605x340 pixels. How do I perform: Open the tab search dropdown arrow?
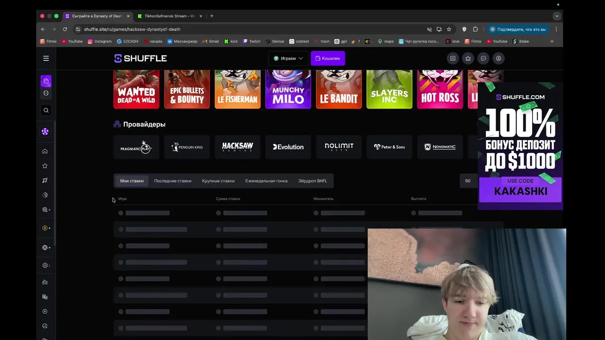click(557, 16)
